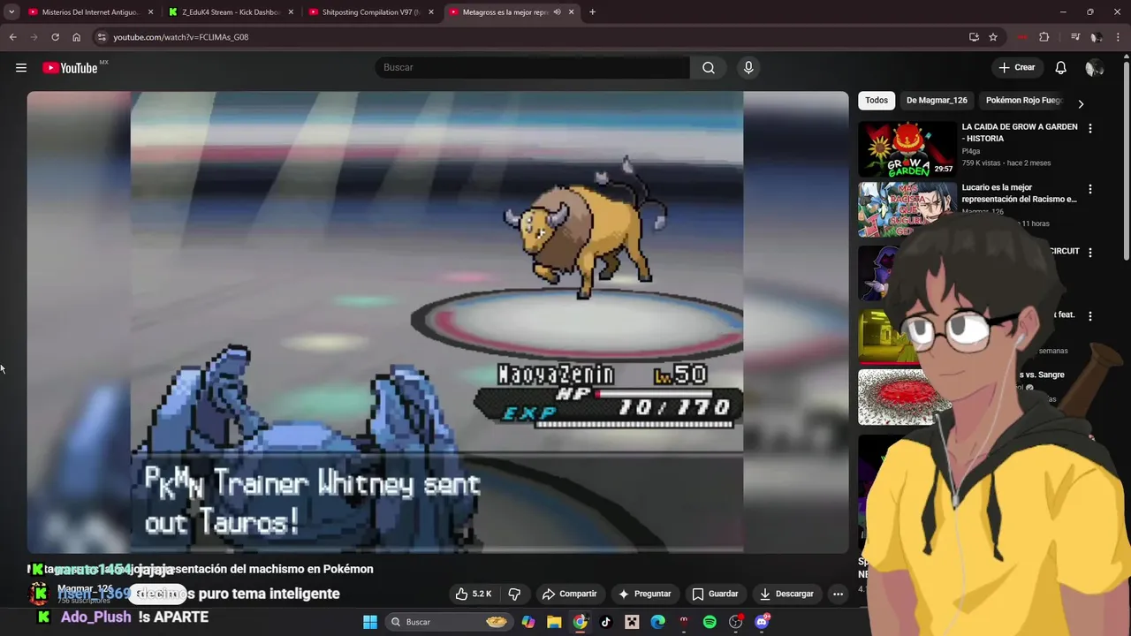Switch to Z_EduK4 Stream Kick Dashboard tab

tap(230, 12)
